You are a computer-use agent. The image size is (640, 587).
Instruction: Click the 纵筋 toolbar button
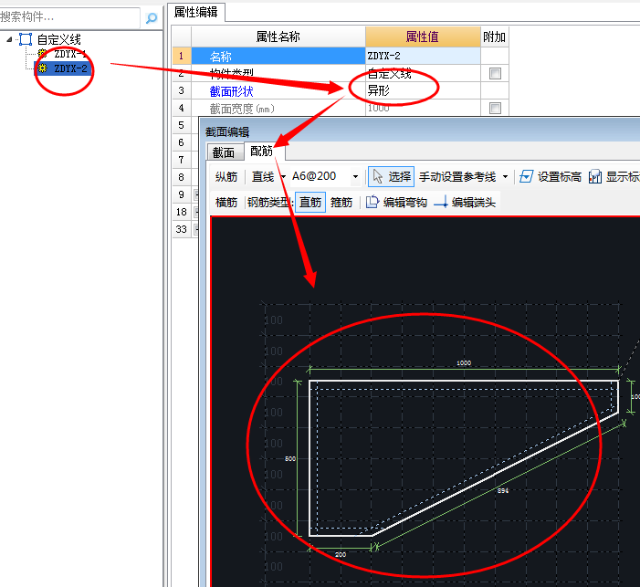click(x=226, y=177)
